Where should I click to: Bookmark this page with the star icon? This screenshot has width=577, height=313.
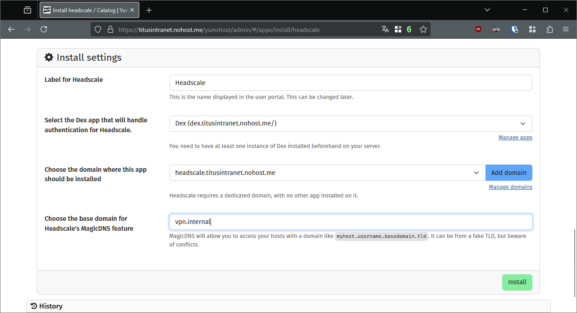coord(423,29)
